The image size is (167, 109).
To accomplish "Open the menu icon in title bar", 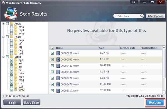I will [134, 2].
